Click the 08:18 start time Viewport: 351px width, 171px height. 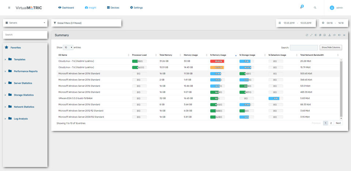(329, 23)
